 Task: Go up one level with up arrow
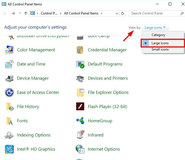pyautogui.click(x=26, y=13)
